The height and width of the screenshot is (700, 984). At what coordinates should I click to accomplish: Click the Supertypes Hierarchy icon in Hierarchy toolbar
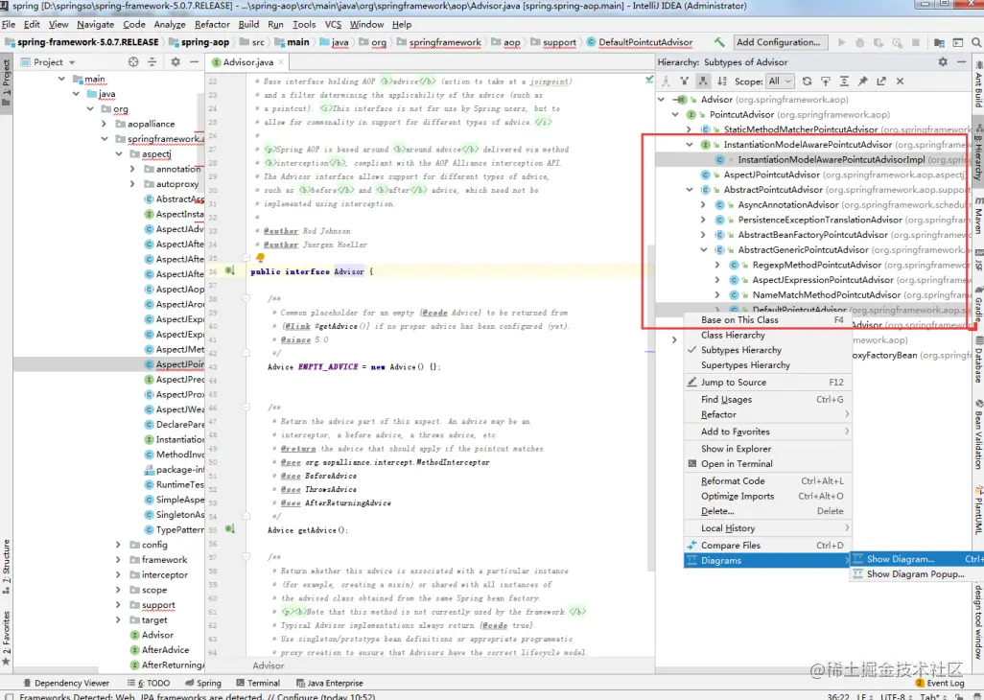click(685, 81)
